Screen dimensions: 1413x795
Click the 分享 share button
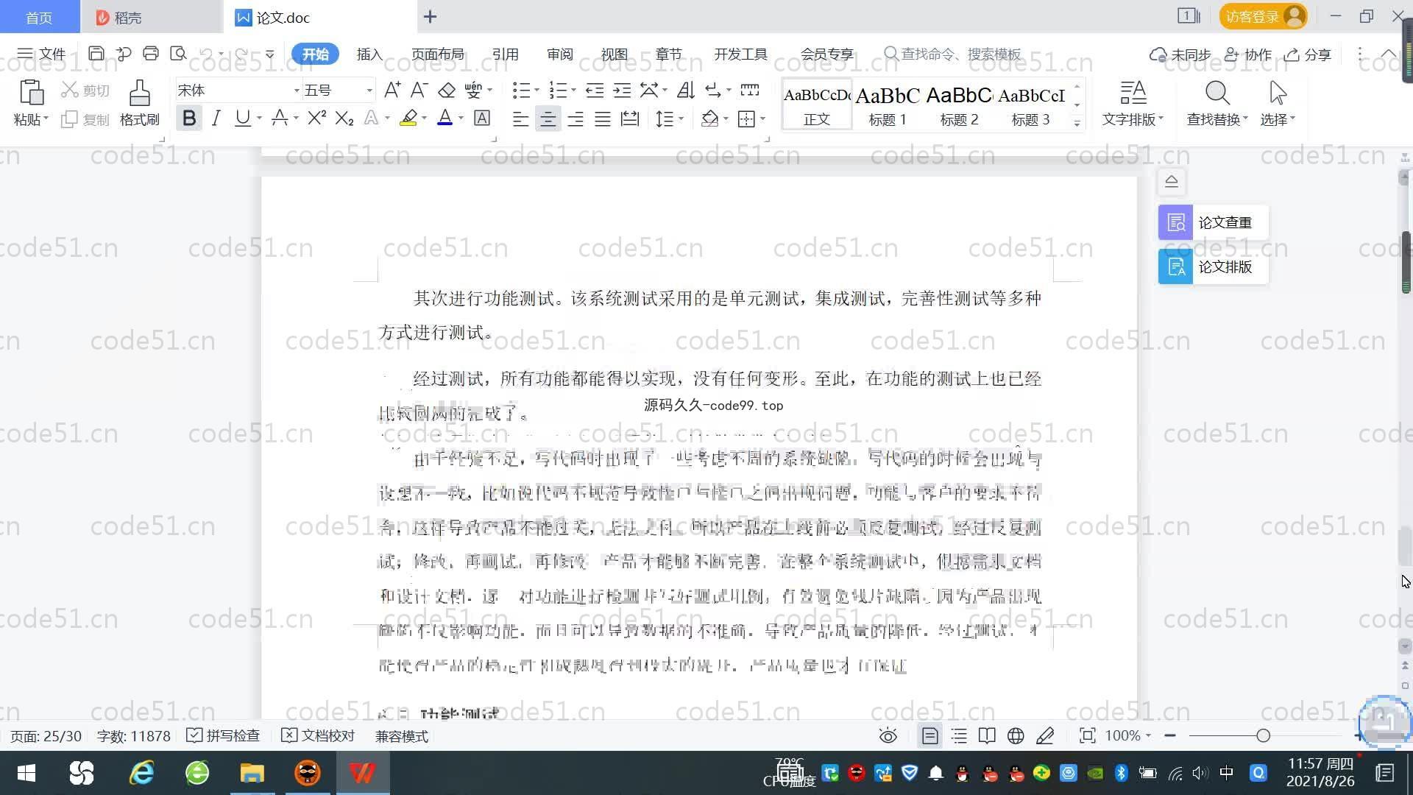1308,54
